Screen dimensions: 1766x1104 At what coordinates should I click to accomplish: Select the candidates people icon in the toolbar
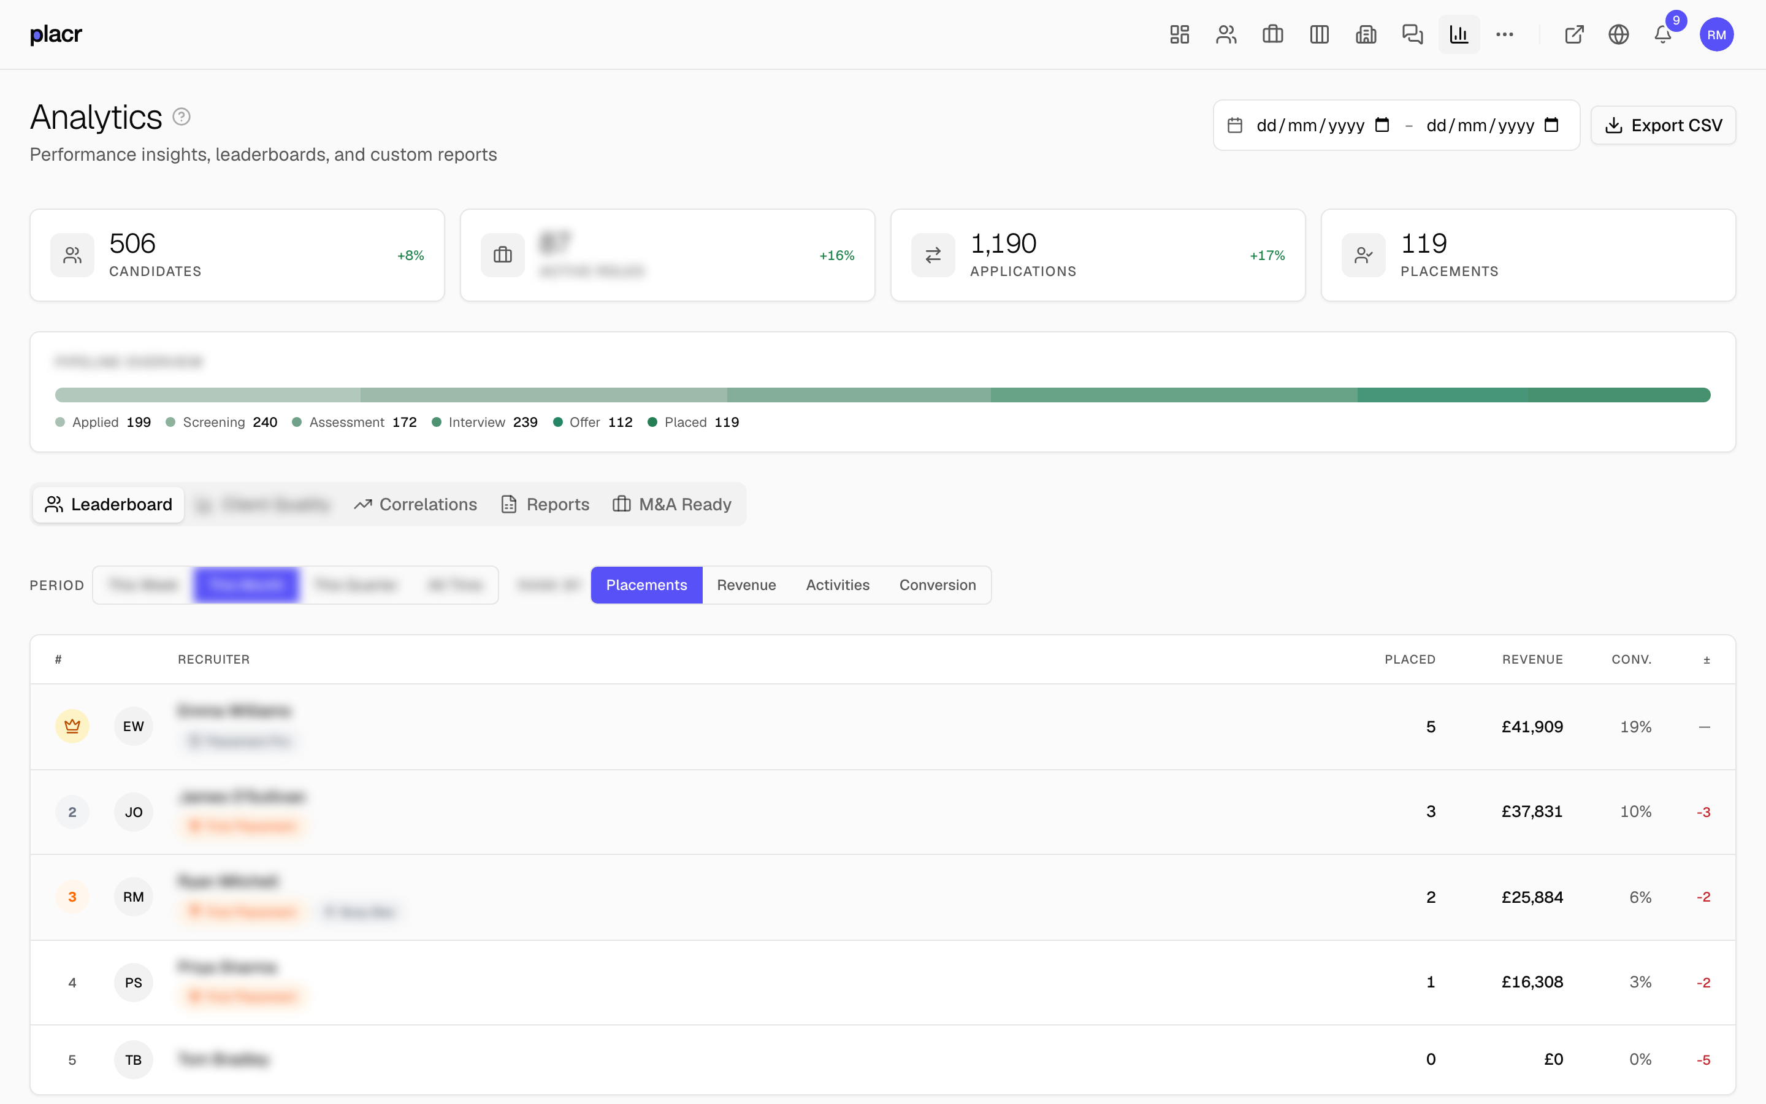point(1226,34)
